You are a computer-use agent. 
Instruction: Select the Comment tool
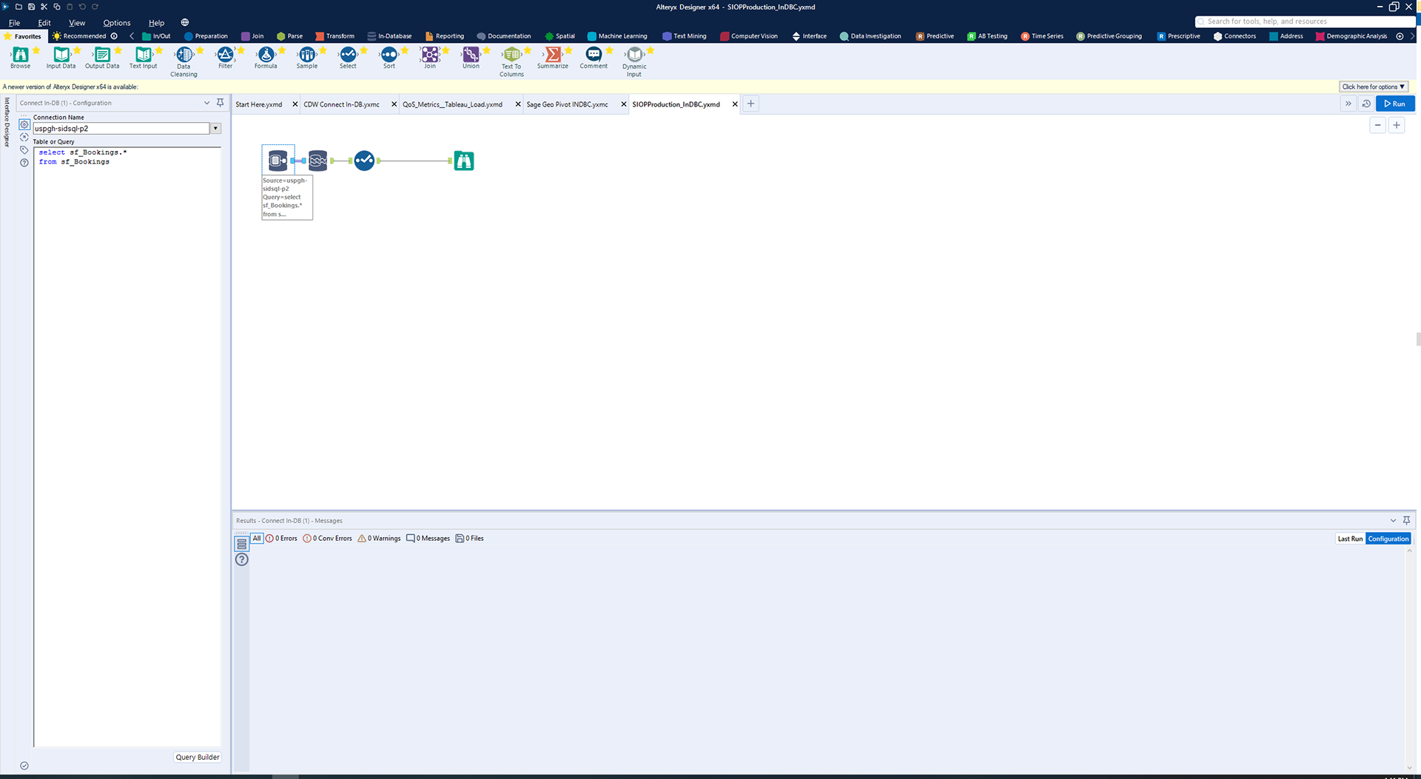[x=594, y=58]
